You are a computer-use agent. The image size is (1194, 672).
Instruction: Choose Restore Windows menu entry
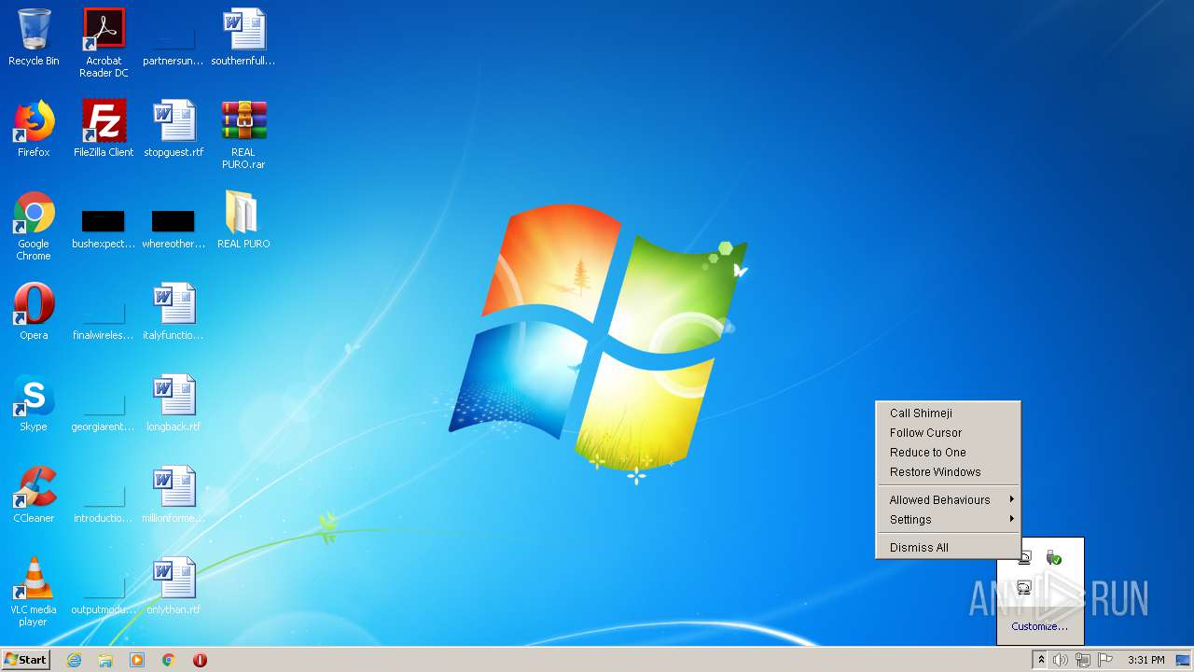948,472
